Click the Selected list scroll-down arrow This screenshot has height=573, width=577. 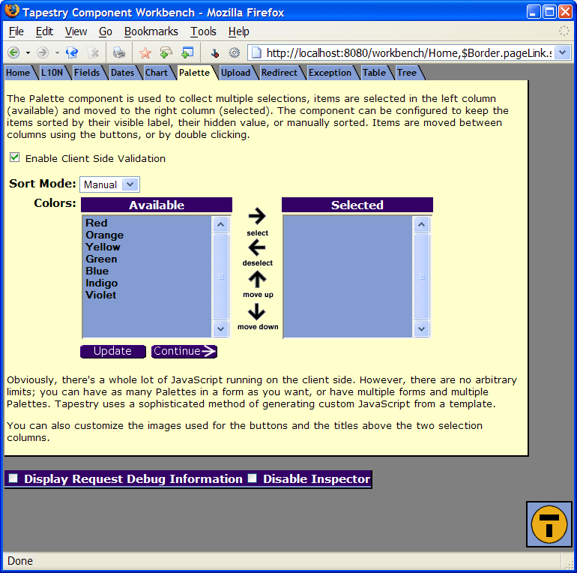pyautogui.click(x=422, y=328)
